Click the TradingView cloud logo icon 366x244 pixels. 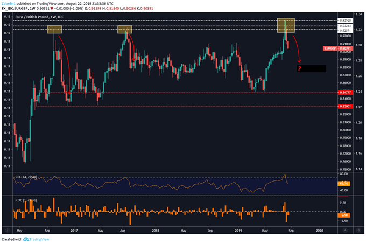(26, 239)
